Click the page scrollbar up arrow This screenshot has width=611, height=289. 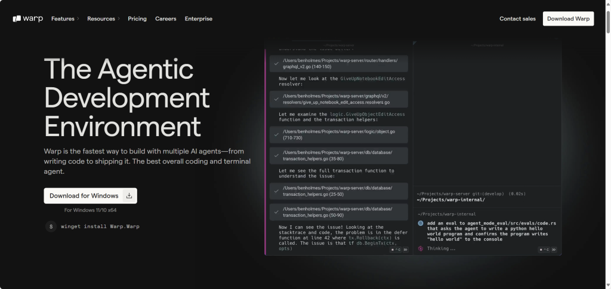click(608, 3)
